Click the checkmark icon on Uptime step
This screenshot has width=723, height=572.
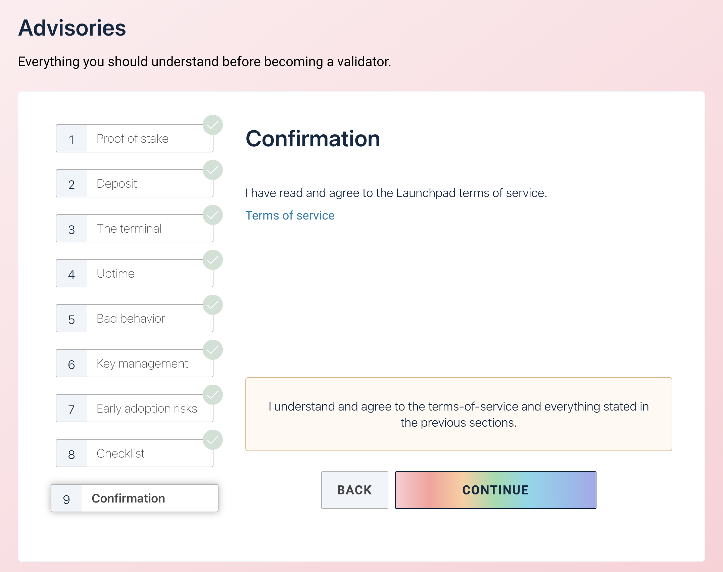click(213, 260)
